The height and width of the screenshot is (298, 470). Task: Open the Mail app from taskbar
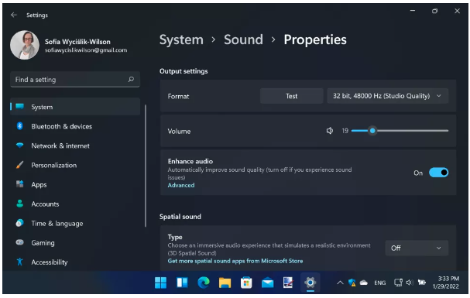pyautogui.click(x=267, y=283)
